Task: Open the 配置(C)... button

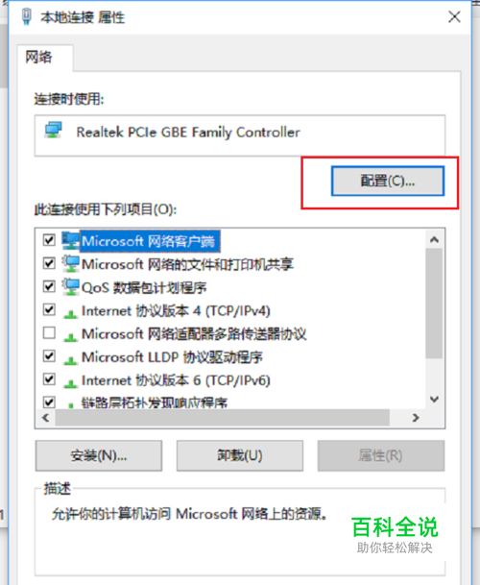Action: coord(388,181)
